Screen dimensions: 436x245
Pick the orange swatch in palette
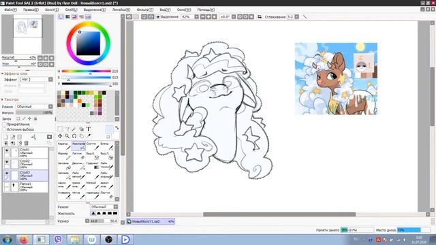[79, 101]
